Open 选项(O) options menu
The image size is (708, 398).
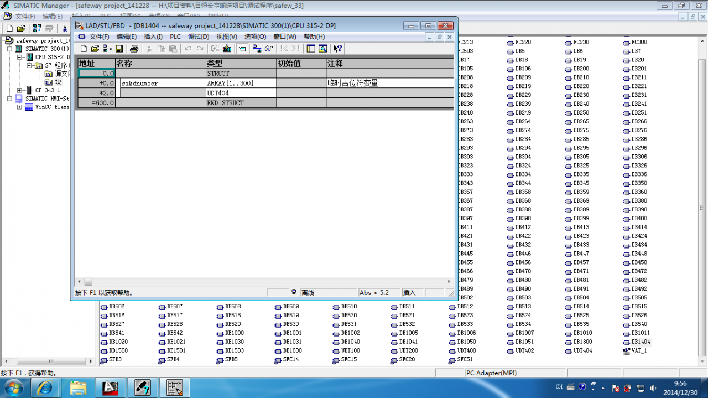[255, 37]
